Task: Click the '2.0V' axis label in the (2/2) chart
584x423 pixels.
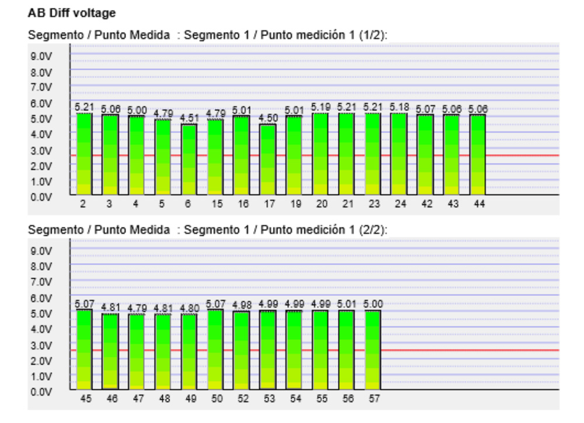Action: (x=41, y=361)
